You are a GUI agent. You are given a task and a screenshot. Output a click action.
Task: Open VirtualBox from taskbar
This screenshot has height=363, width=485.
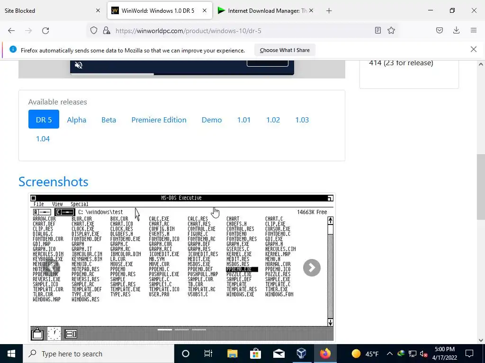(x=302, y=354)
